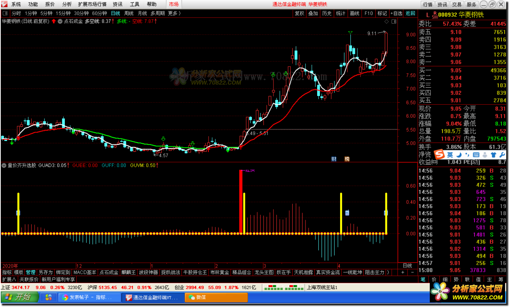The height and width of the screenshot is (307, 510).
Task: Click the shirt skin icon in IME toolbar
Action: [x=493, y=155]
